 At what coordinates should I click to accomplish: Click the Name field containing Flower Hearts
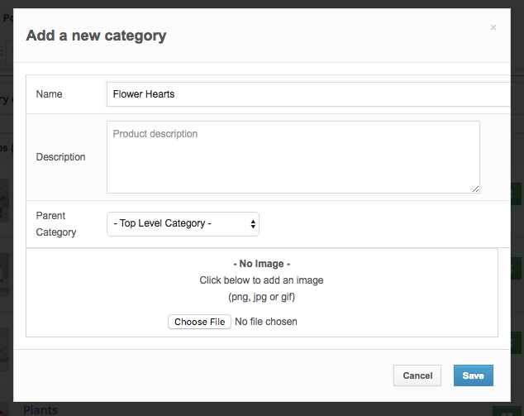pyautogui.click(x=306, y=94)
